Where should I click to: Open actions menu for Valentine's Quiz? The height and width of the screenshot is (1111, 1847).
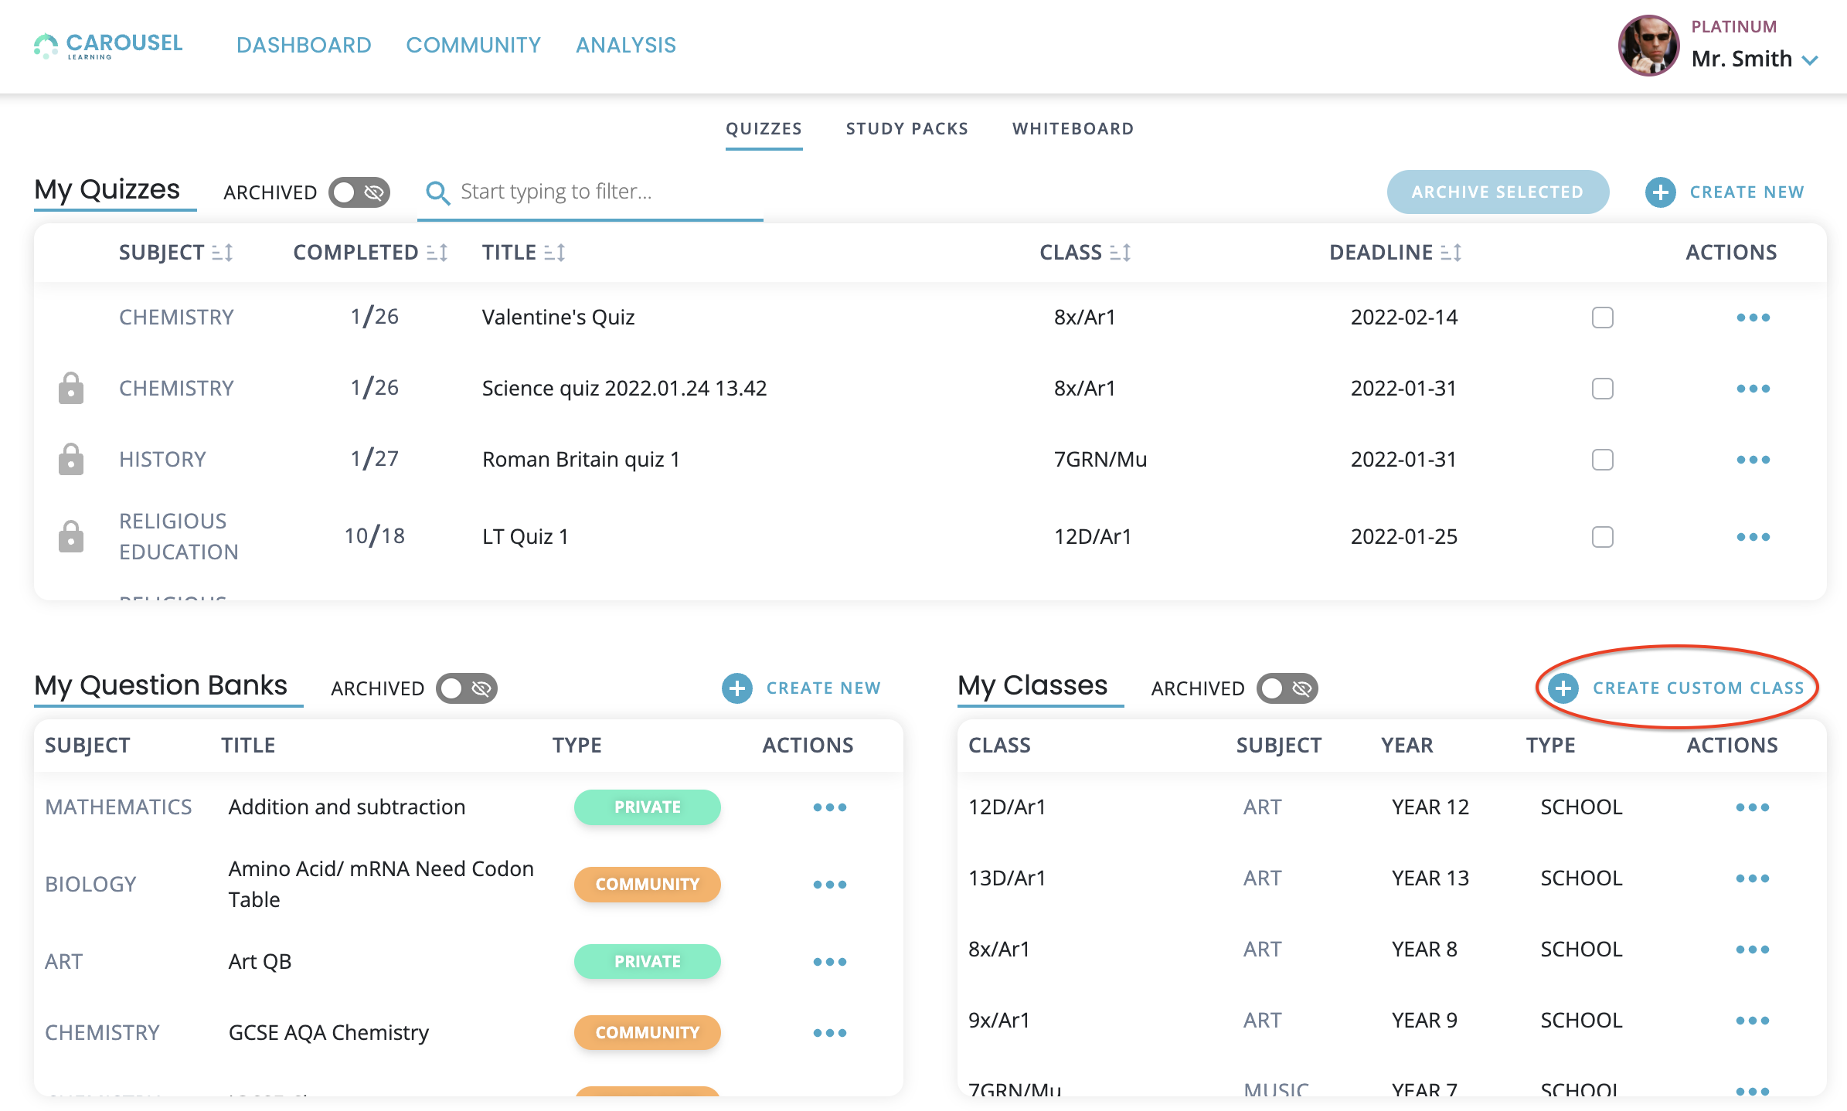(x=1752, y=318)
